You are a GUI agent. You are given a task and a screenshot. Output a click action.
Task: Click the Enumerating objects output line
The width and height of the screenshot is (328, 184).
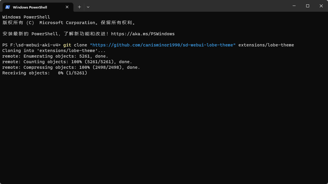click(x=55, y=56)
